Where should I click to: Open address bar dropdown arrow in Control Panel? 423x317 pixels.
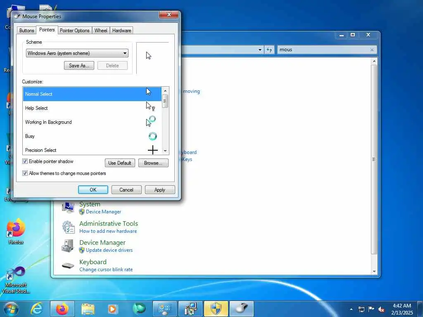point(260,50)
